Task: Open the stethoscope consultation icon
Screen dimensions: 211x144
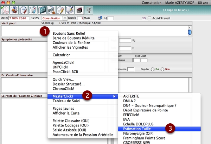Action: (5, 10)
